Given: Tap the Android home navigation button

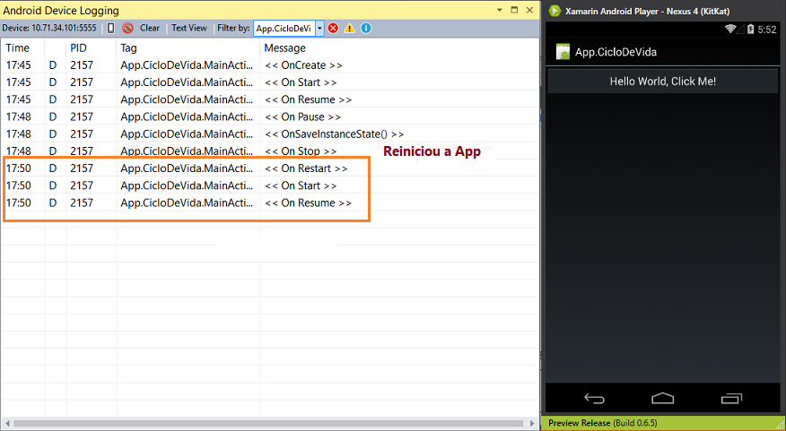Looking at the screenshot, I should (663, 399).
